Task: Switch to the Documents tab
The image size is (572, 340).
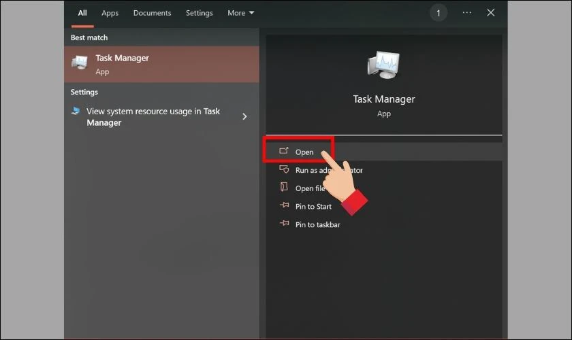Action: 152,13
